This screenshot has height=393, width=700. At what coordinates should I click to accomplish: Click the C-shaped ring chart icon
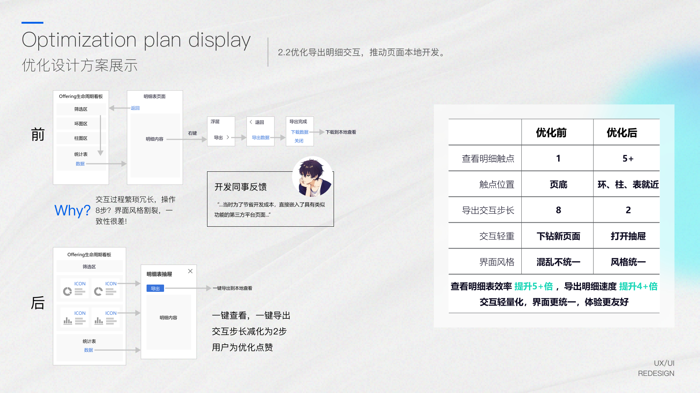tap(98, 291)
